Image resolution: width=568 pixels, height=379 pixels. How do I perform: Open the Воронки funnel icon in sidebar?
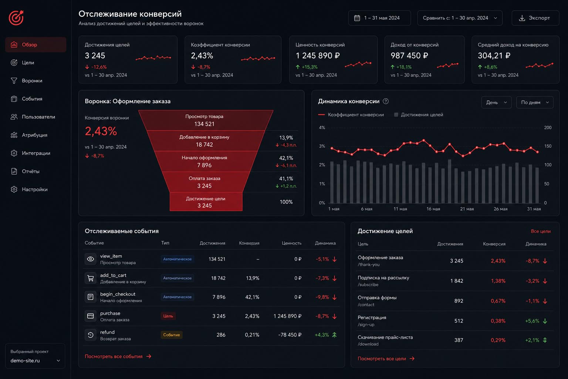(x=14, y=81)
